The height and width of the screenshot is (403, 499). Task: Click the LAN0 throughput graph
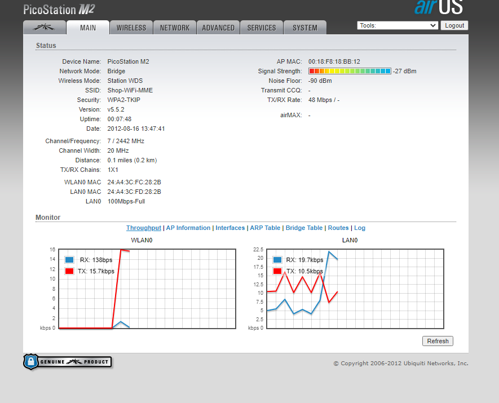[355, 289]
